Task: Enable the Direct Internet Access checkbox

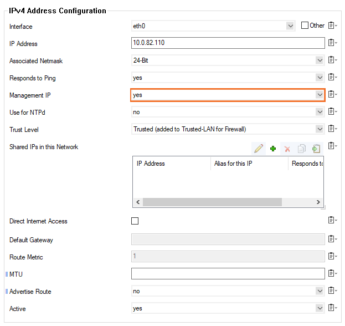Action: click(135, 221)
